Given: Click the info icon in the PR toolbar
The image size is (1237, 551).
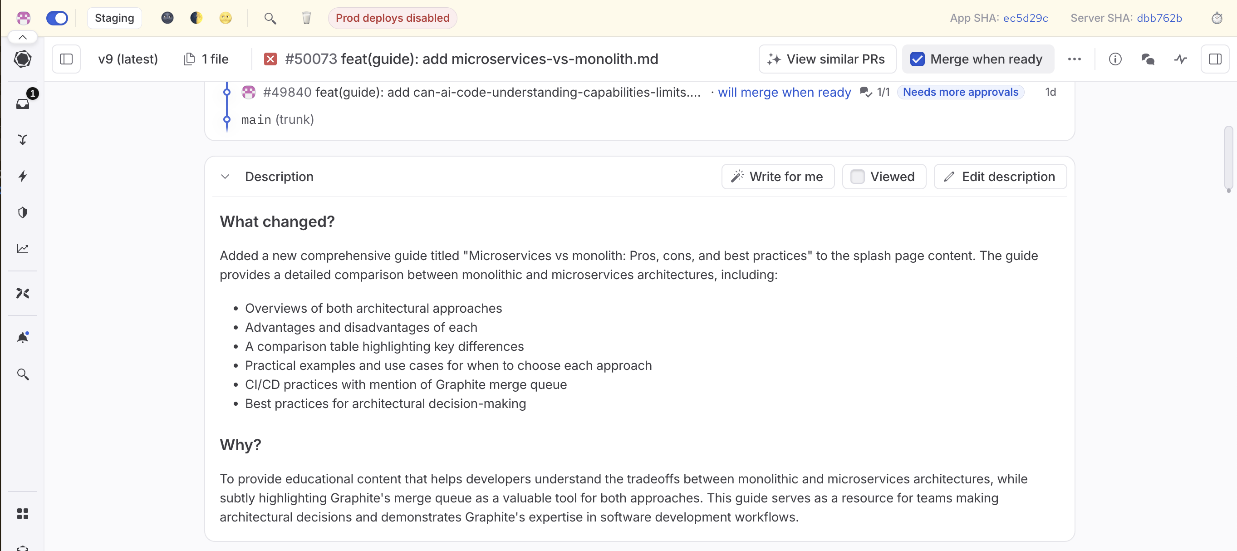Looking at the screenshot, I should point(1115,59).
